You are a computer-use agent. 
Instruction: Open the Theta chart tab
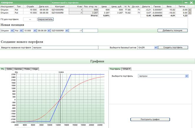pos(27,69)
